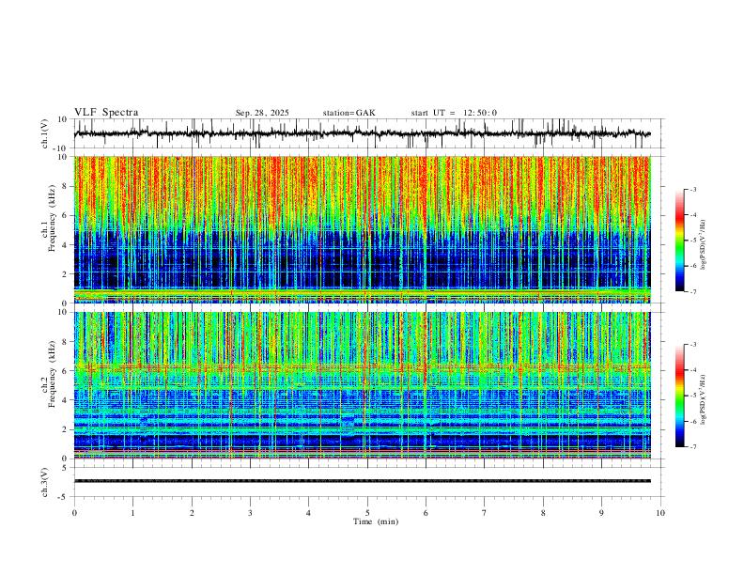This screenshot has height=575, width=744.
Task: Click time-axis tick label "6"
Action: tap(426, 513)
